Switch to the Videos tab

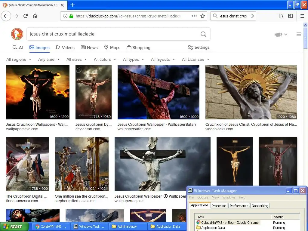[65, 48]
